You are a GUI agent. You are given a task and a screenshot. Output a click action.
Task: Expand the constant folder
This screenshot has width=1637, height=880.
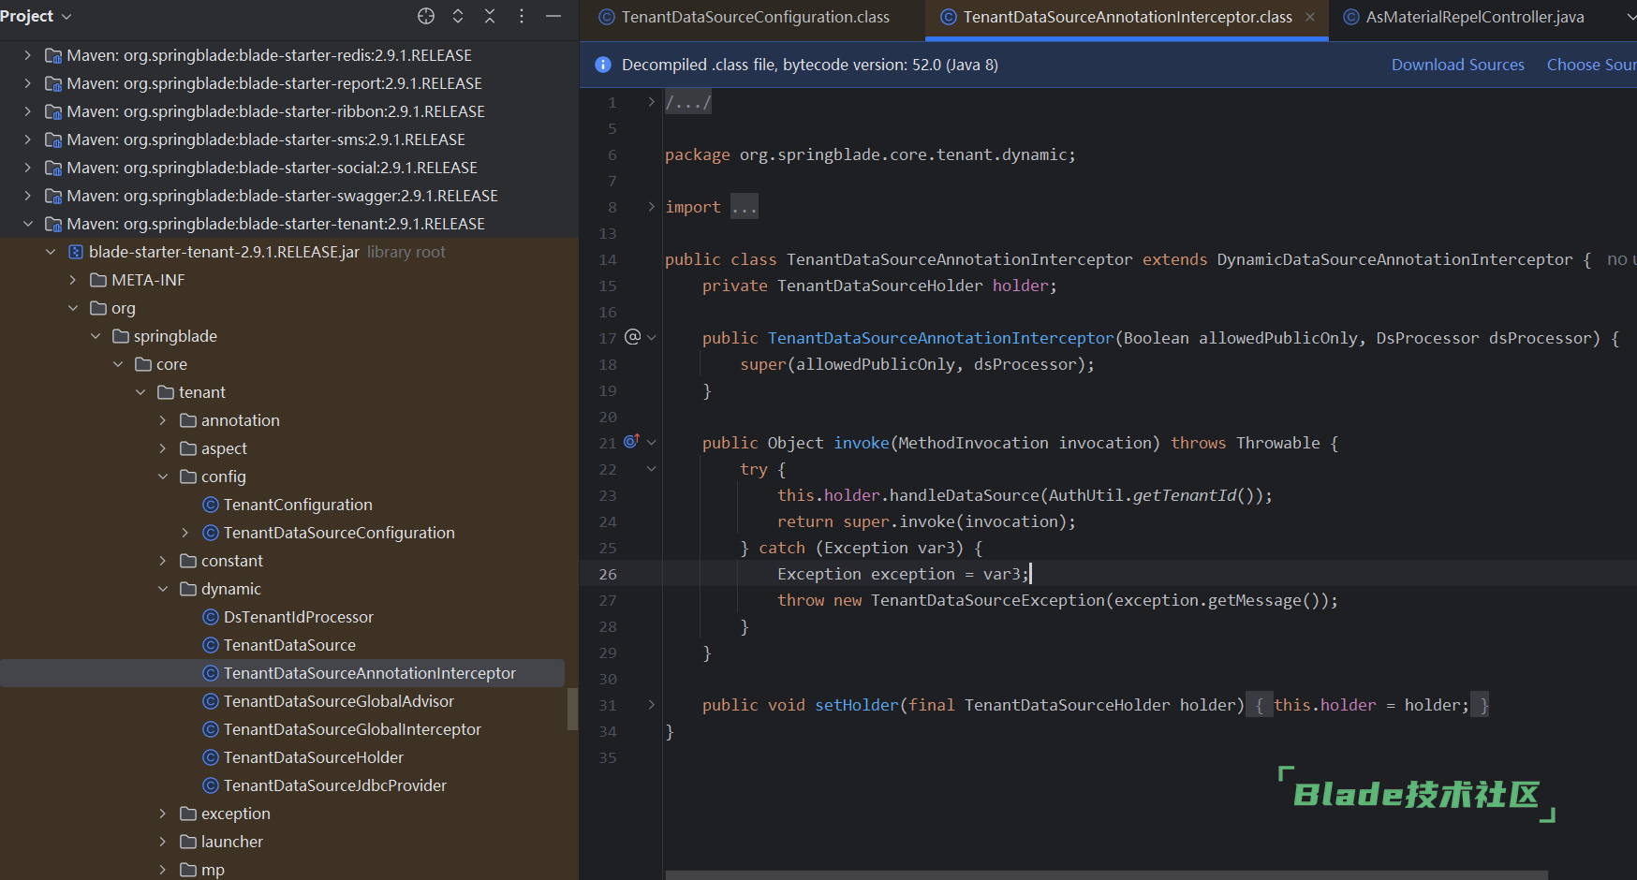point(162,561)
